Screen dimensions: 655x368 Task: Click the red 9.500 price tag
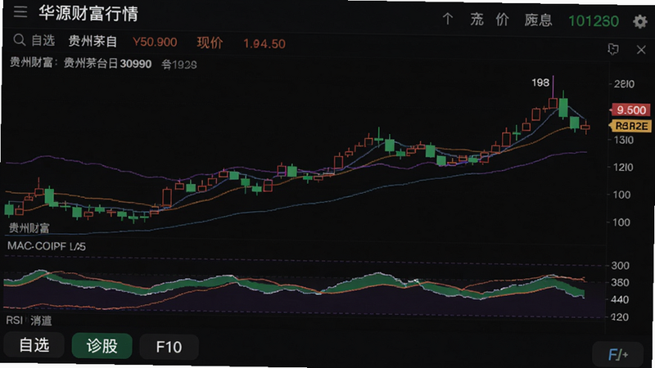[x=630, y=110]
